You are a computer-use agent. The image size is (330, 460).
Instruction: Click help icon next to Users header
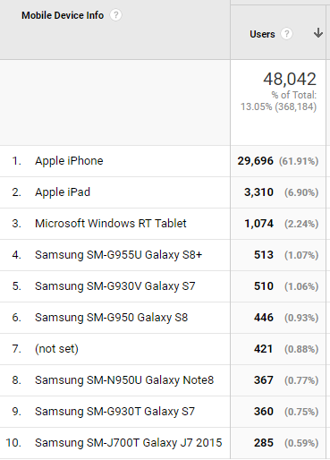tap(286, 34)
